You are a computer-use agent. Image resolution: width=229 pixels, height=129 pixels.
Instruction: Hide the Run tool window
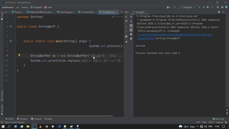point(223,12)
